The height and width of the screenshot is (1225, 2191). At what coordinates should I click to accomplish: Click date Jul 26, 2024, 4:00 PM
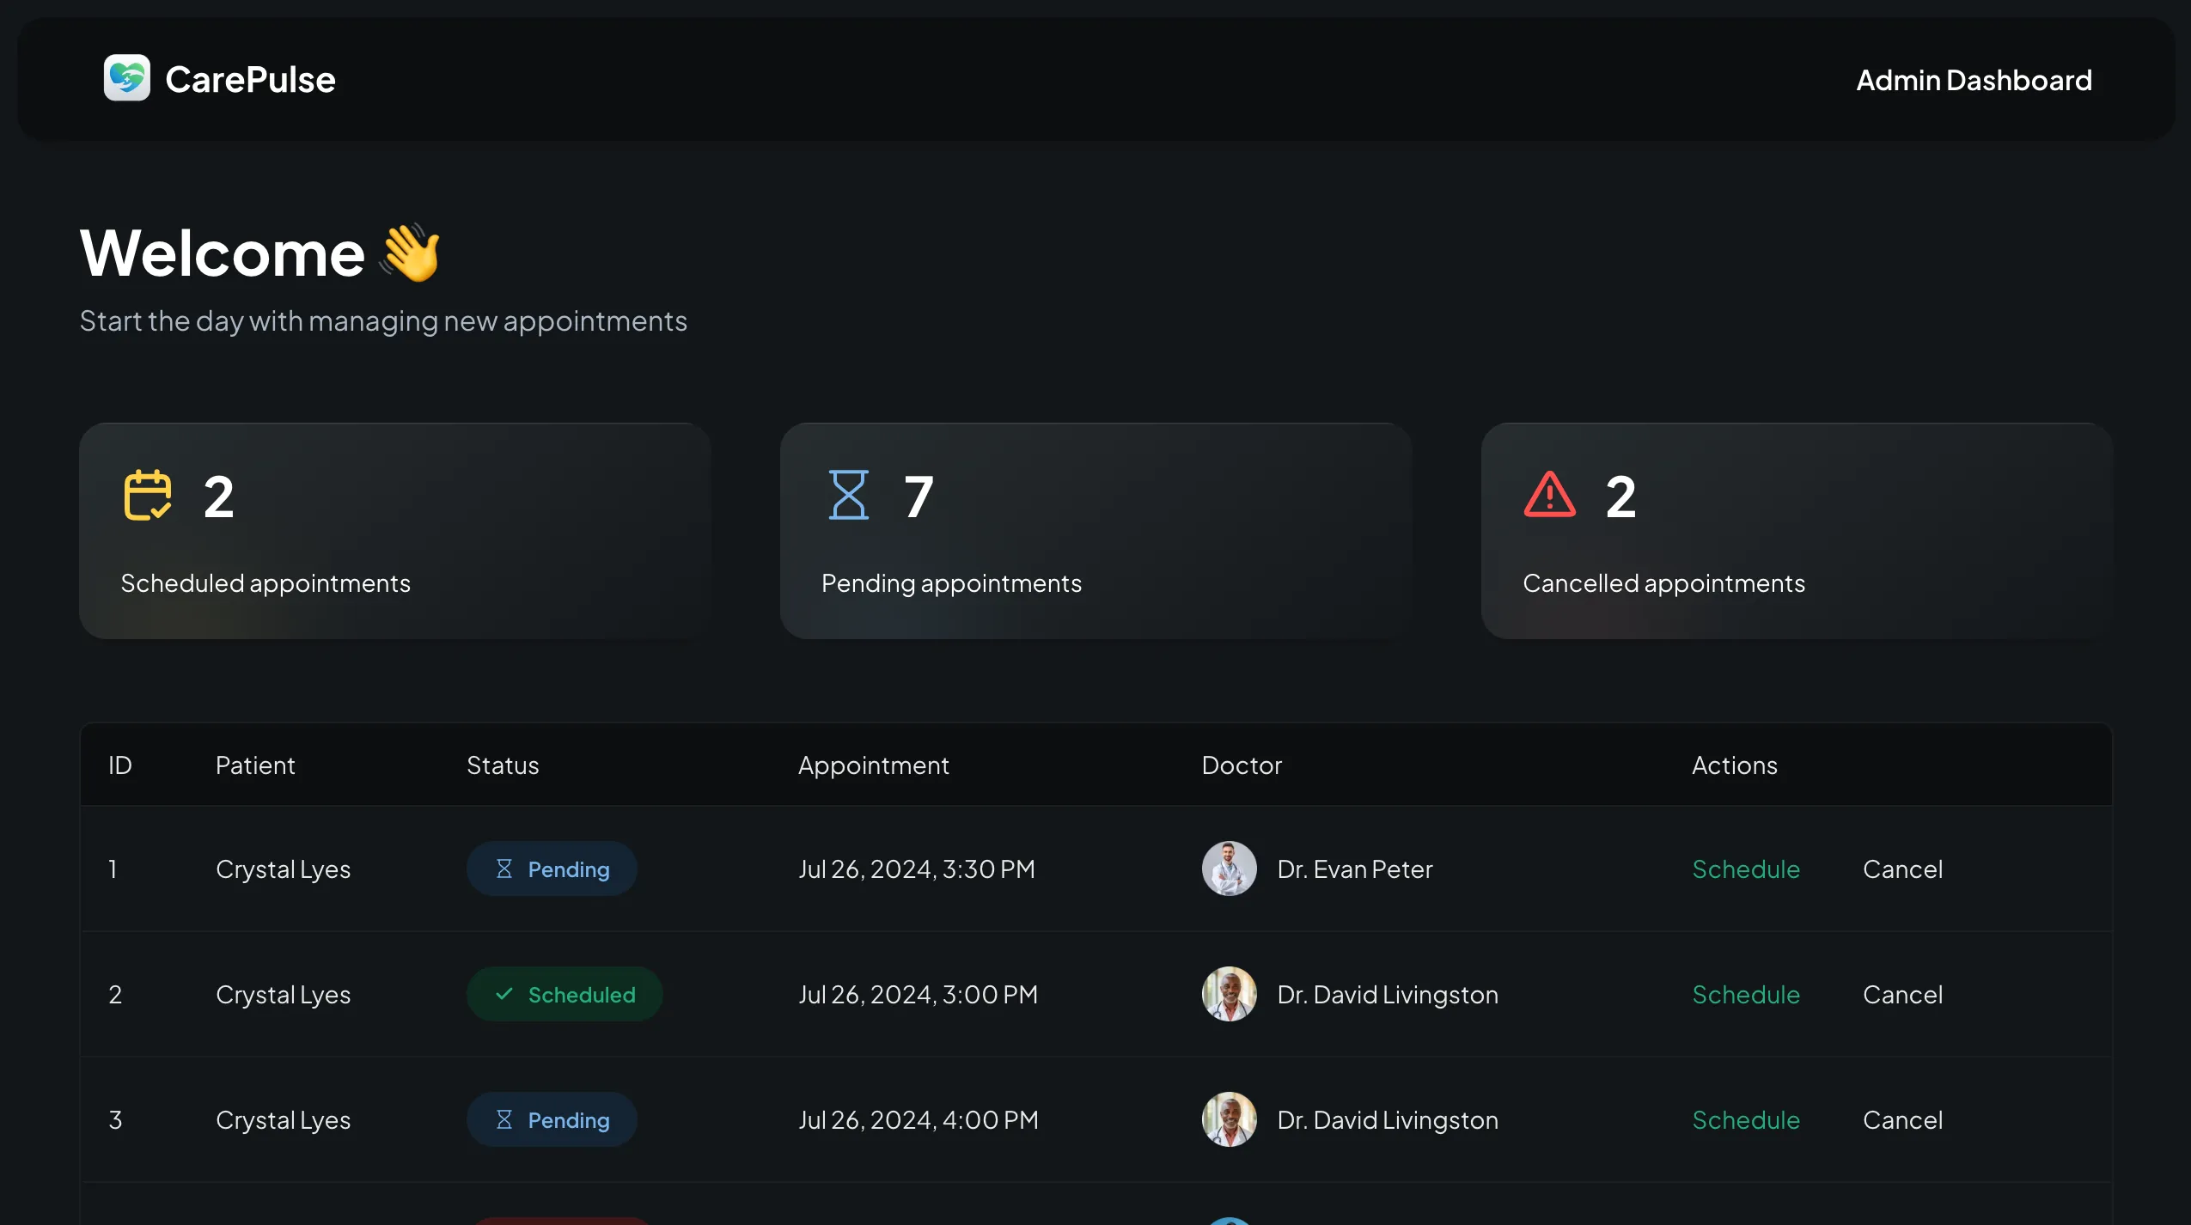point(918,1120)
